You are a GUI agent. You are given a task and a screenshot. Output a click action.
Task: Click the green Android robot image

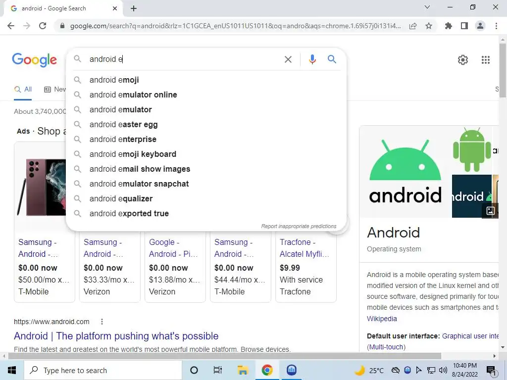tap(472, 149)
